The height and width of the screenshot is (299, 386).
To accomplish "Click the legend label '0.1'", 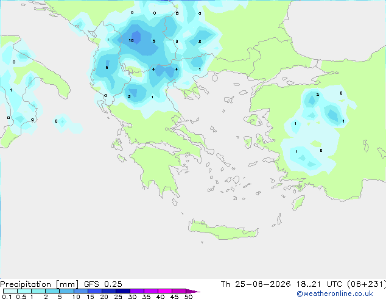I will [7, 297].
